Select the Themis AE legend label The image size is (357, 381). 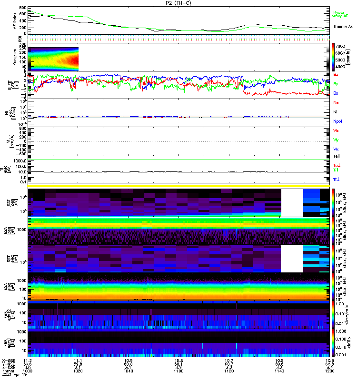pos(343,27)
